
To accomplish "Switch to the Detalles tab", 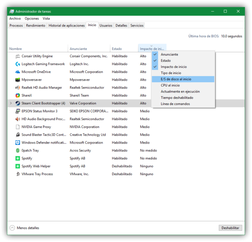I will pos(121,25).
